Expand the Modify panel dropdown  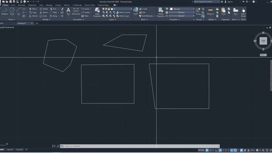pos(46,20)
